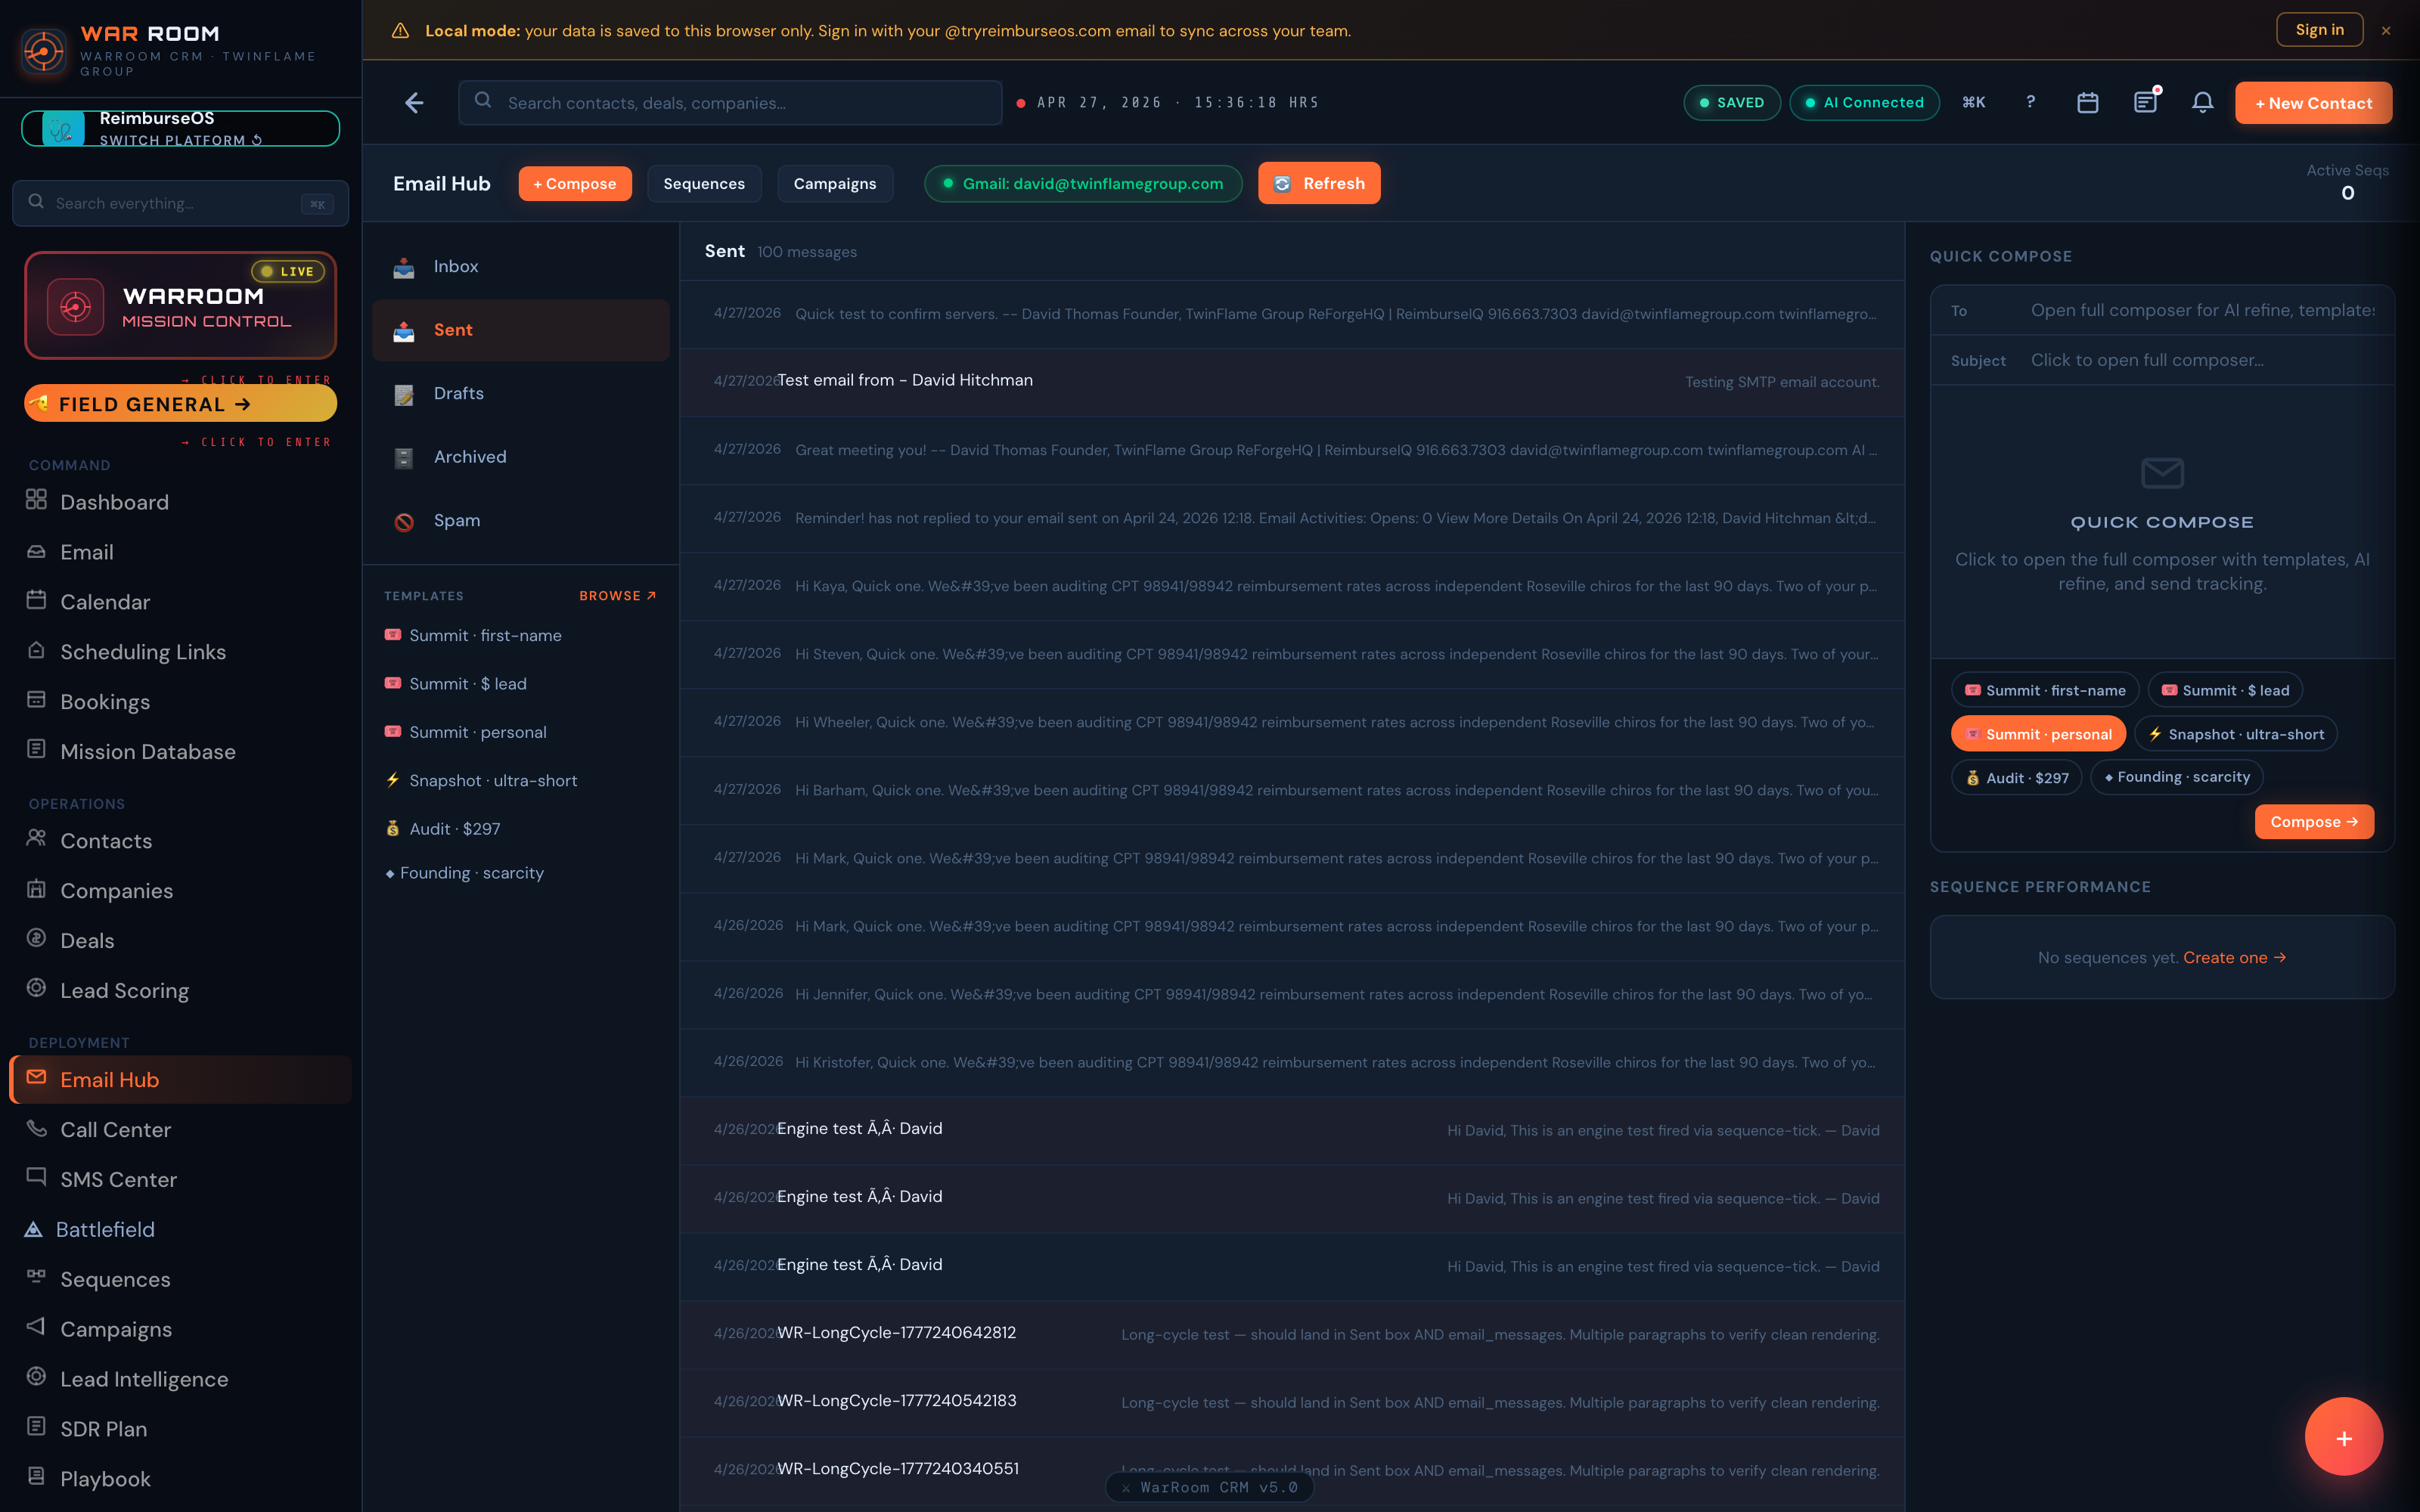
Task: Open the calendar icon in the top bar
Action: coord(2087,102)
